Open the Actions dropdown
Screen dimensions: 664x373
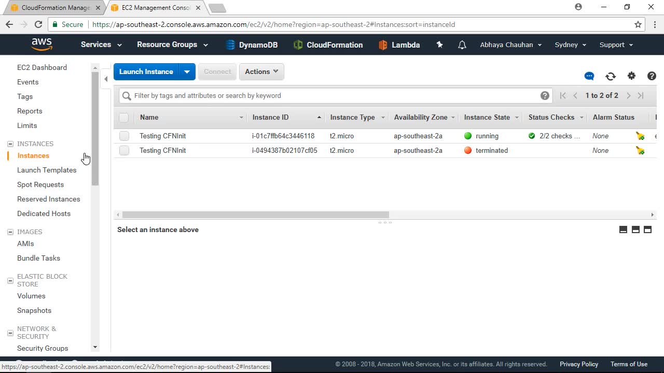[261, 71]
